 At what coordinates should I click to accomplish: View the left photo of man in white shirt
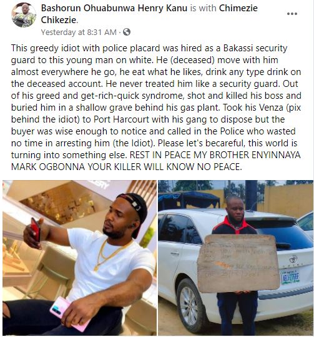(x=79, y=258)
